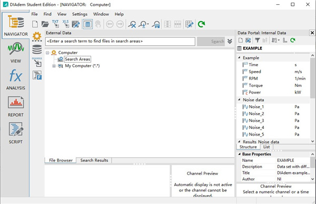Open the View menu
The image size is (316, 204).
pyautogui.click(x=62, y=14)
